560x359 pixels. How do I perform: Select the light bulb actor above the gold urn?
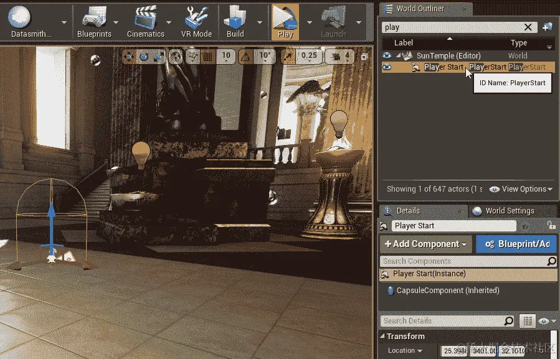[339, 123]
